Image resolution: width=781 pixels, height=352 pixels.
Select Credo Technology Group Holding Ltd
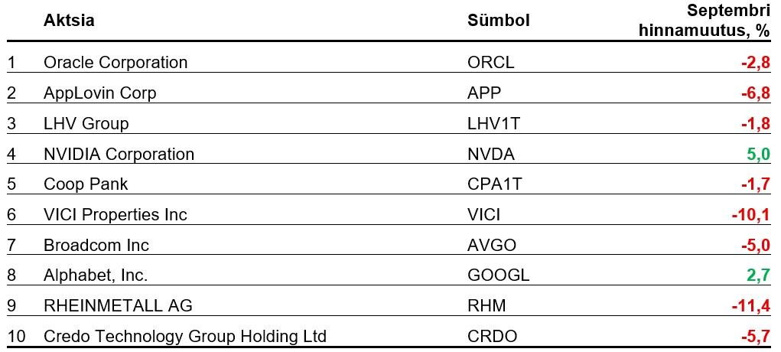185,336
